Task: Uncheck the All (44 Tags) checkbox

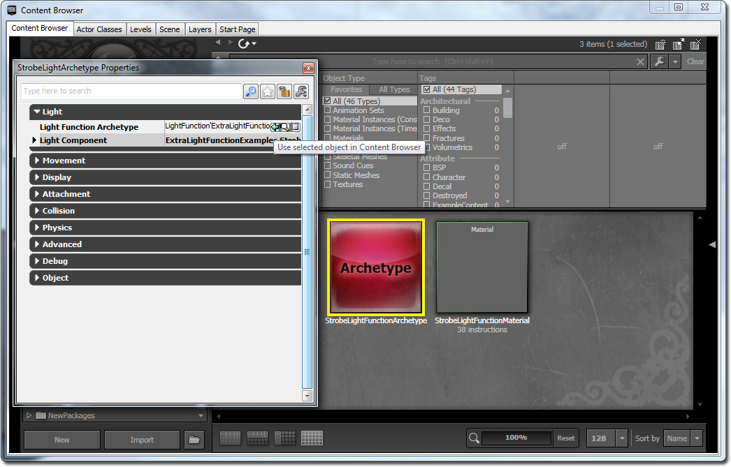Action: [427, 89]
